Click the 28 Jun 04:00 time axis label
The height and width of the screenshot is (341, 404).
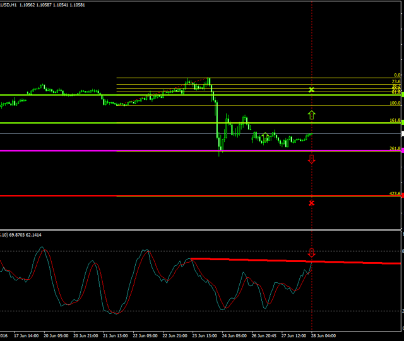[323, 335]
